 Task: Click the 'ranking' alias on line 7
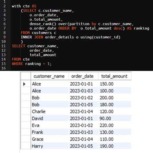coord(141,28)
